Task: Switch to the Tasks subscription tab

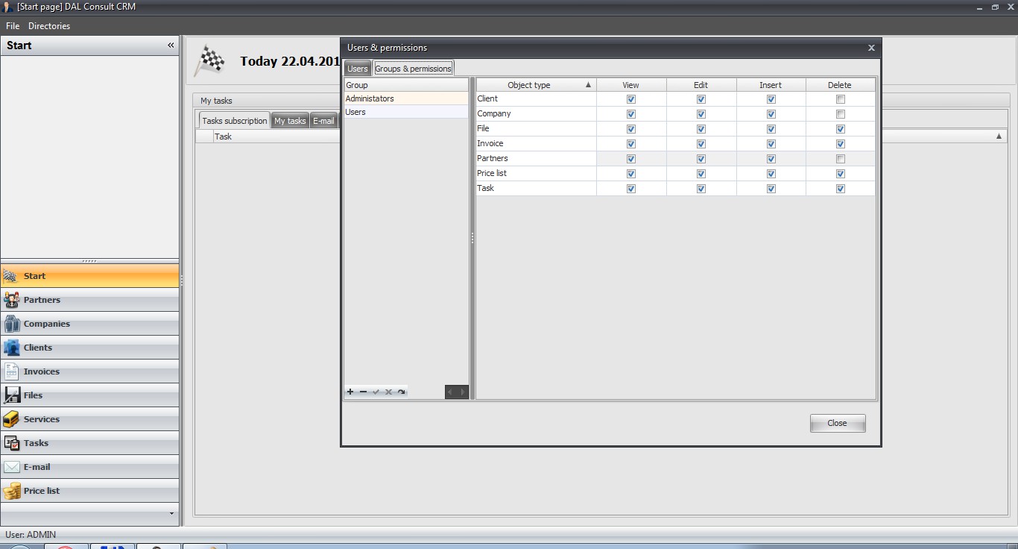Action: pyautogui.click(x=234, y=121)
